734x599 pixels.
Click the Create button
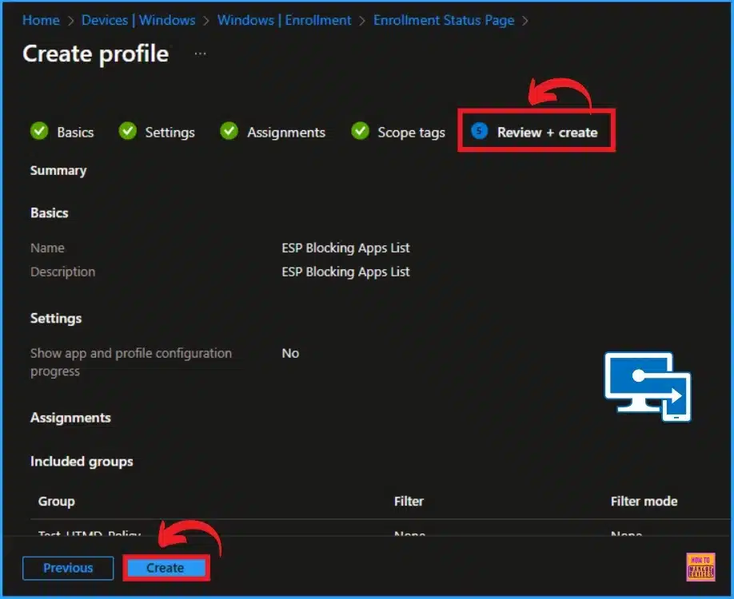point(166,568)
